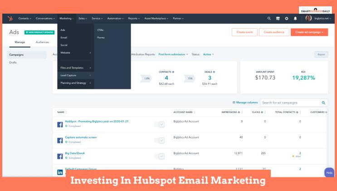Open the Service nav dropdown

tap(97, 19)
